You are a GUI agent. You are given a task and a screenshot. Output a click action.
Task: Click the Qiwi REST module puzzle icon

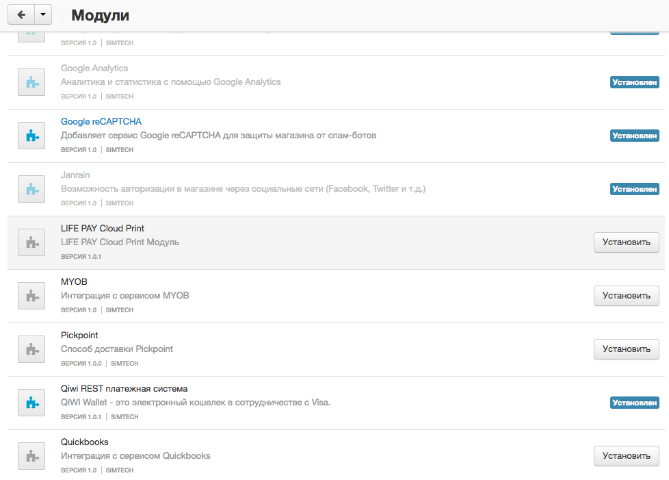click(31, 402)
